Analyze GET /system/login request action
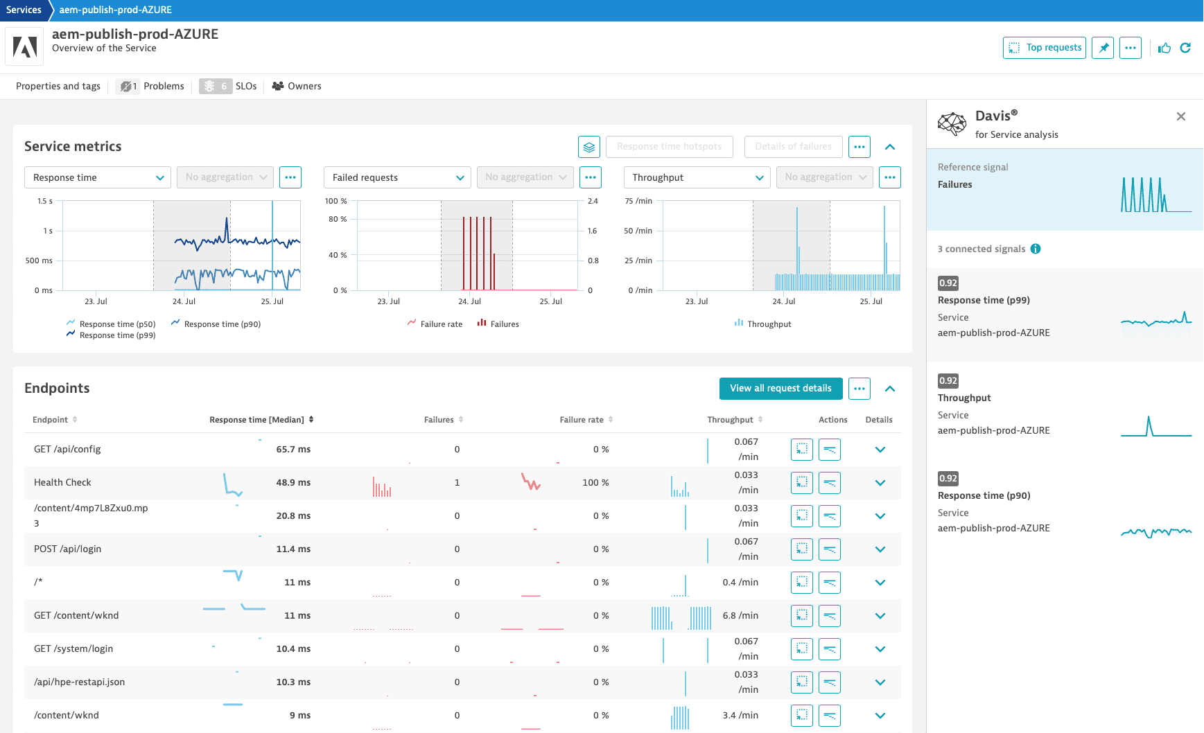The image size is (1204, 733). click(x=802, y=649)
